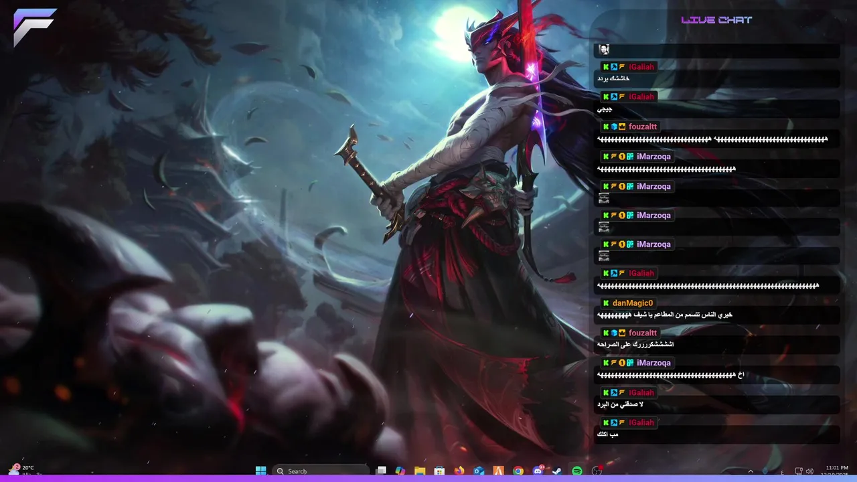This screenshot has width=857, height=482.
Task: Click the taskbar Search box
Action: [322, 471]
